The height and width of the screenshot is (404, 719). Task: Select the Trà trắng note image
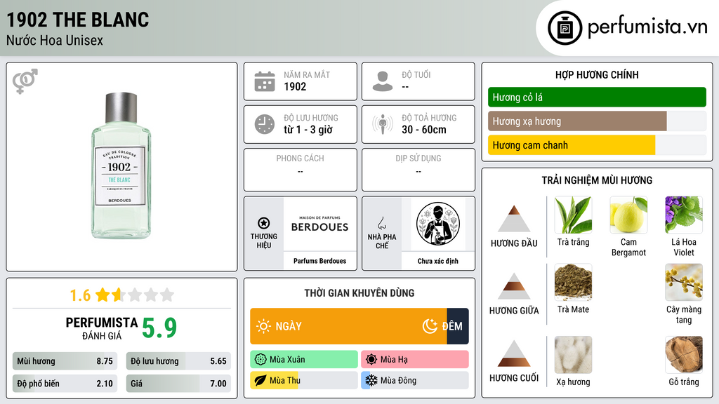573,215
